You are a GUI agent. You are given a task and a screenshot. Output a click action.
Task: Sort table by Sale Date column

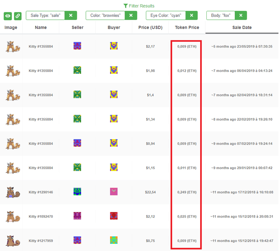[x=242, y=28]
